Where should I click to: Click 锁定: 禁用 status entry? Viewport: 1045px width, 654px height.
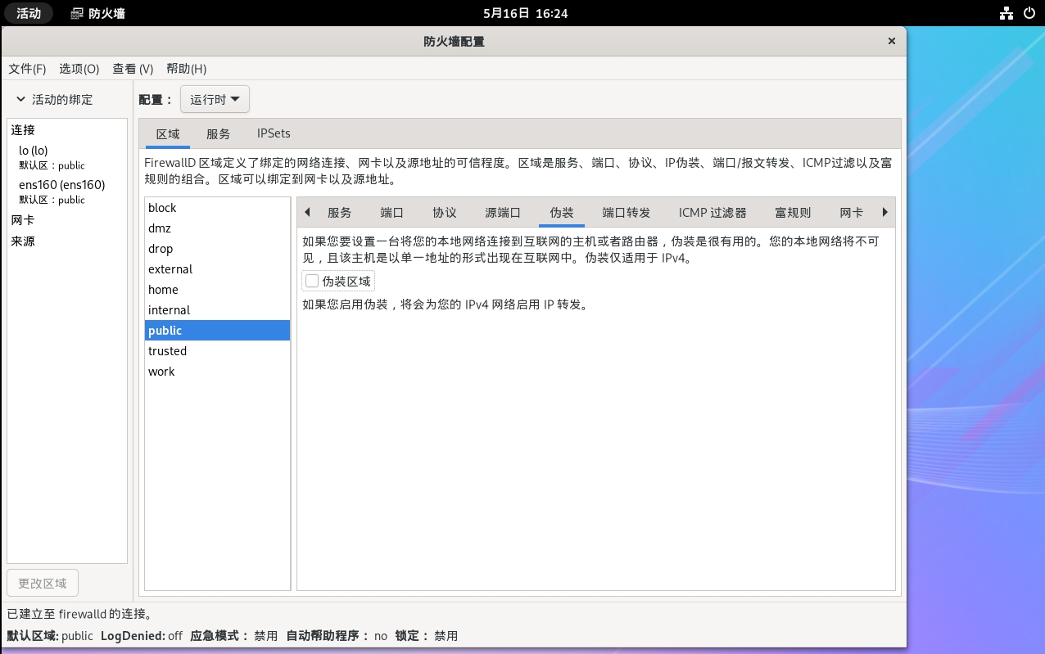click(x=426, y=636)
